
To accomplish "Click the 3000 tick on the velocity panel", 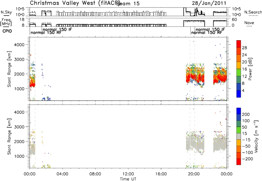I will click(x=19, y=127).
